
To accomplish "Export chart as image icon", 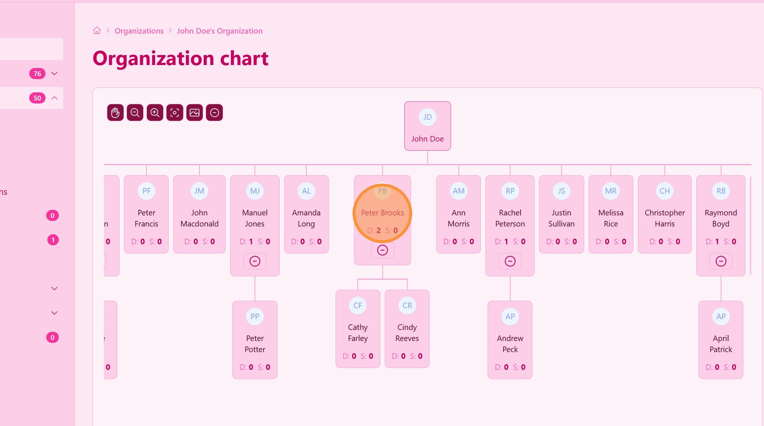I will [195, 113].
